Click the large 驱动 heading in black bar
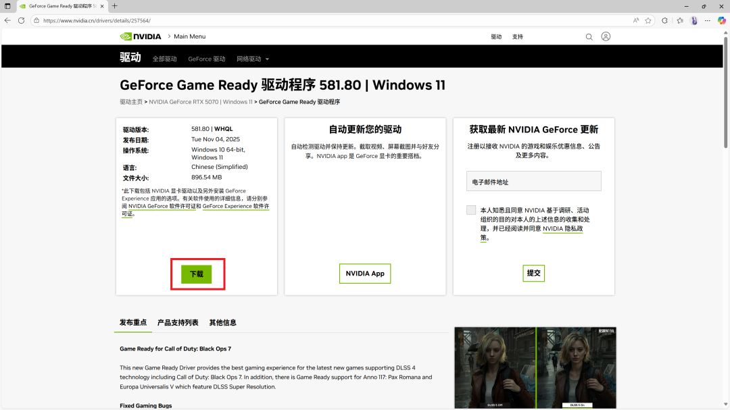This screenshot has height=410, width=730. tap(130, 57)
